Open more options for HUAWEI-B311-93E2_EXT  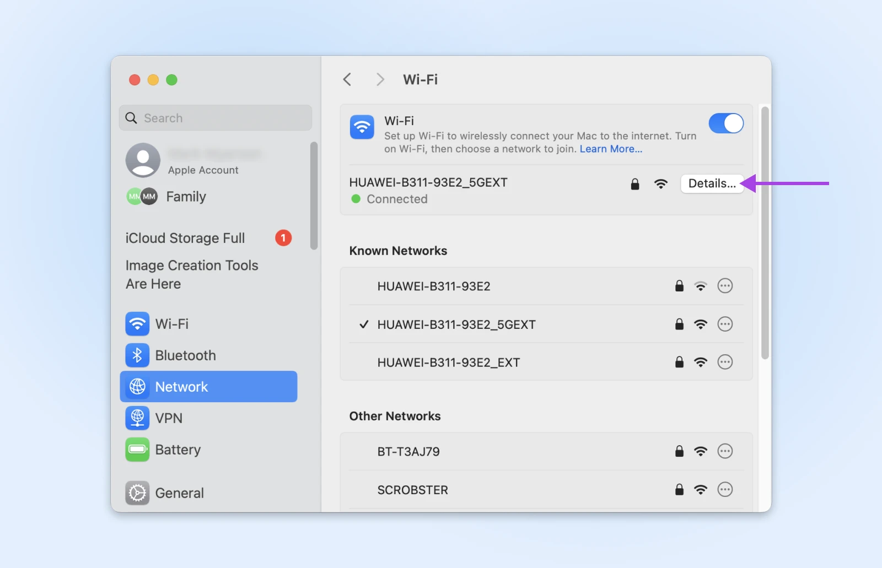725,362
